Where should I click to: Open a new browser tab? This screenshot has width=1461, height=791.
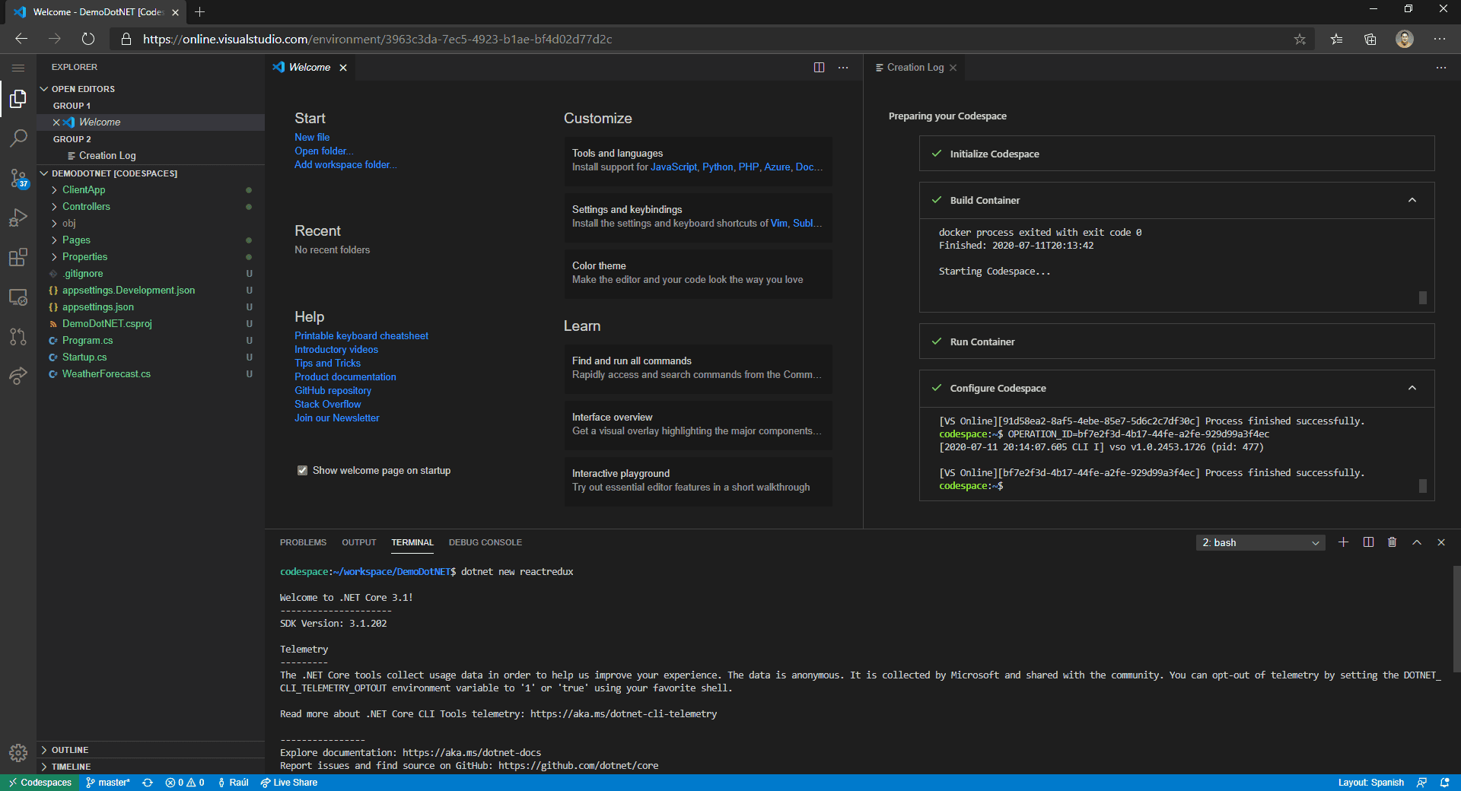click(x=199, y=12)
